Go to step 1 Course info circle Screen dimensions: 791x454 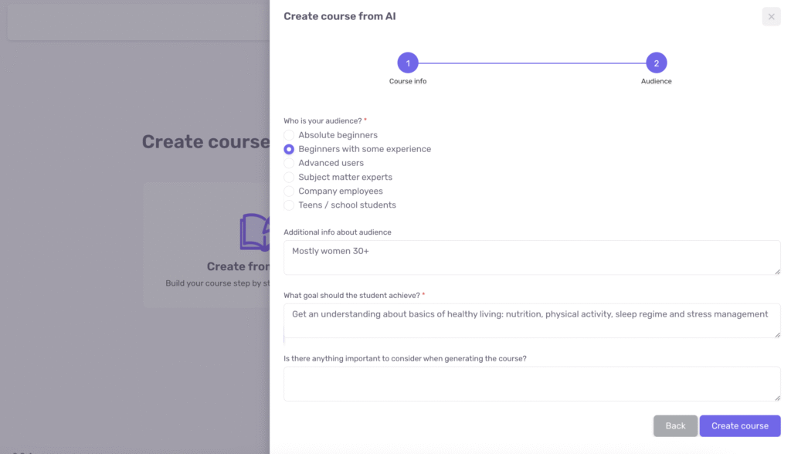(408, 63)
